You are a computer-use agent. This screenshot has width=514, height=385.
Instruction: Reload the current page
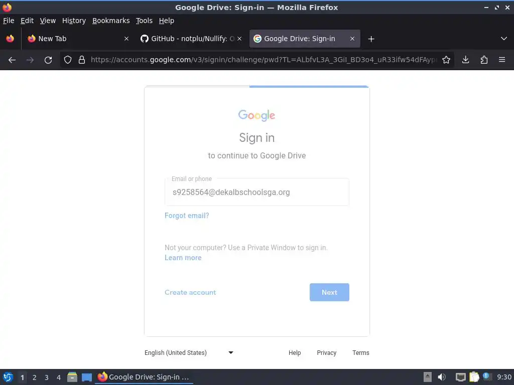(x=48, y=60)
